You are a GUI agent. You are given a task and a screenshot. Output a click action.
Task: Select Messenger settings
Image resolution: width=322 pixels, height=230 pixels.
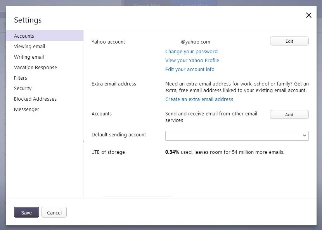point(26,109)
